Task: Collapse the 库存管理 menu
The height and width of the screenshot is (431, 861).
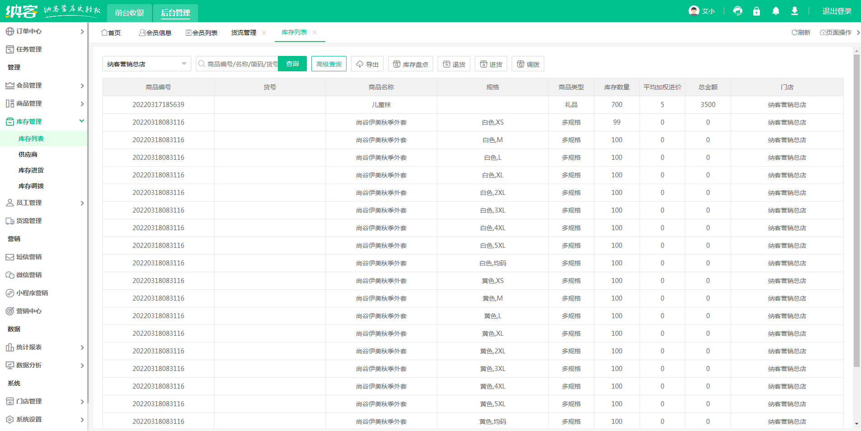Action: pos(82,121)
